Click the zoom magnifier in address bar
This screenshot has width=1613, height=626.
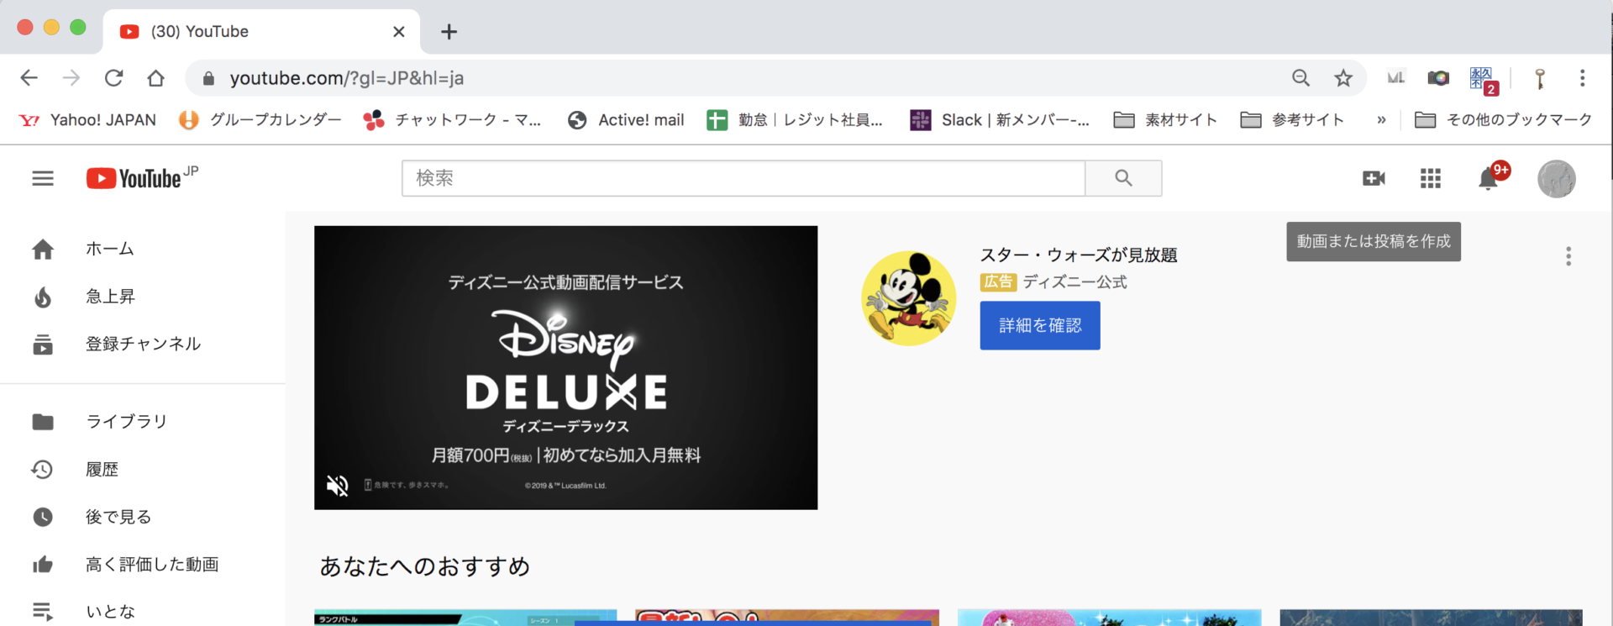1300,78
